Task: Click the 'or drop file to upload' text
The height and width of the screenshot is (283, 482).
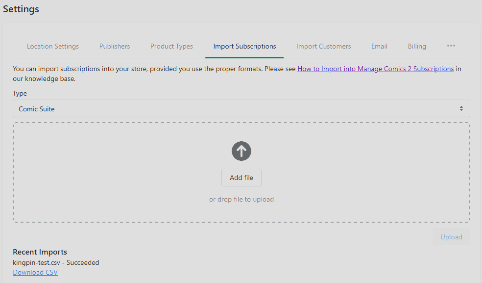Action: click(241, 199)
